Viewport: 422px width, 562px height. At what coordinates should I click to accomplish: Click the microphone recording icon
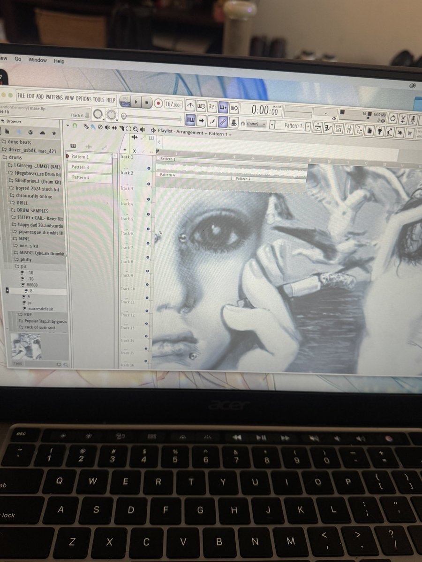pos(414,119)
